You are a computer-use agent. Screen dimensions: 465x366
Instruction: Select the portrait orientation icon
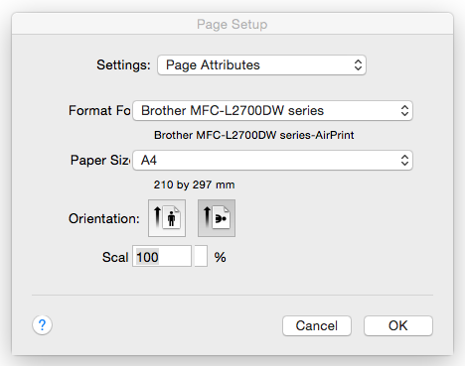pos(167,218)
